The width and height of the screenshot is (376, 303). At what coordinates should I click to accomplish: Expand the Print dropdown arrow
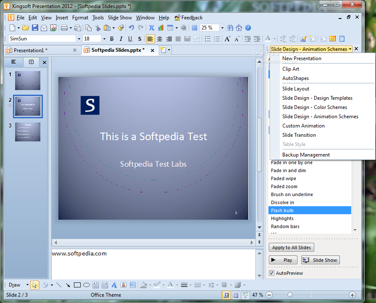click(x=71, y=28)
